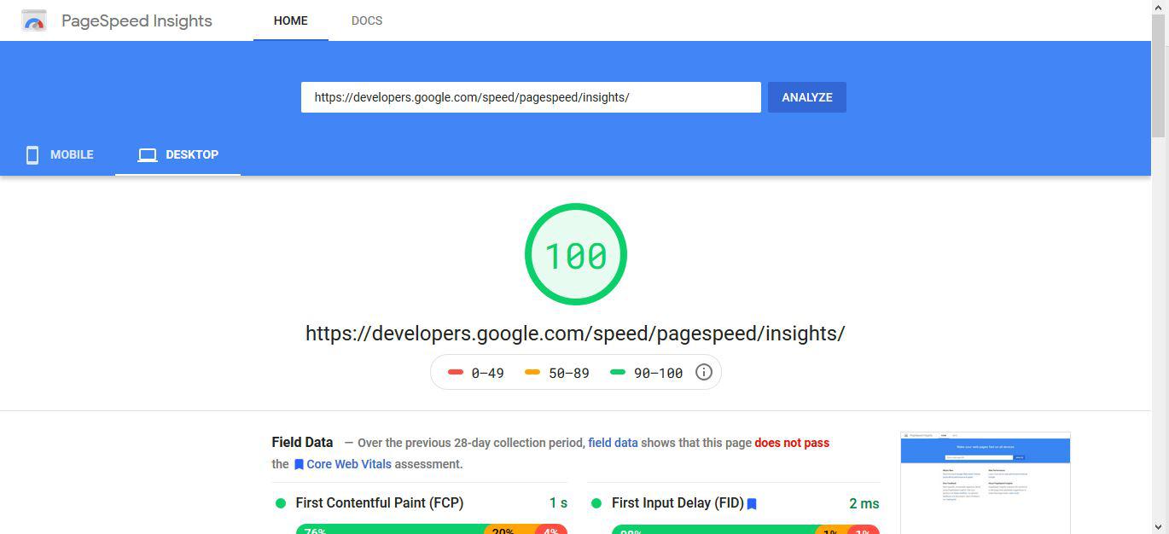Click the "90–100" score range label
Image resolution: width=1169 pixels, height=534 pixels.
tap(658, 373)
